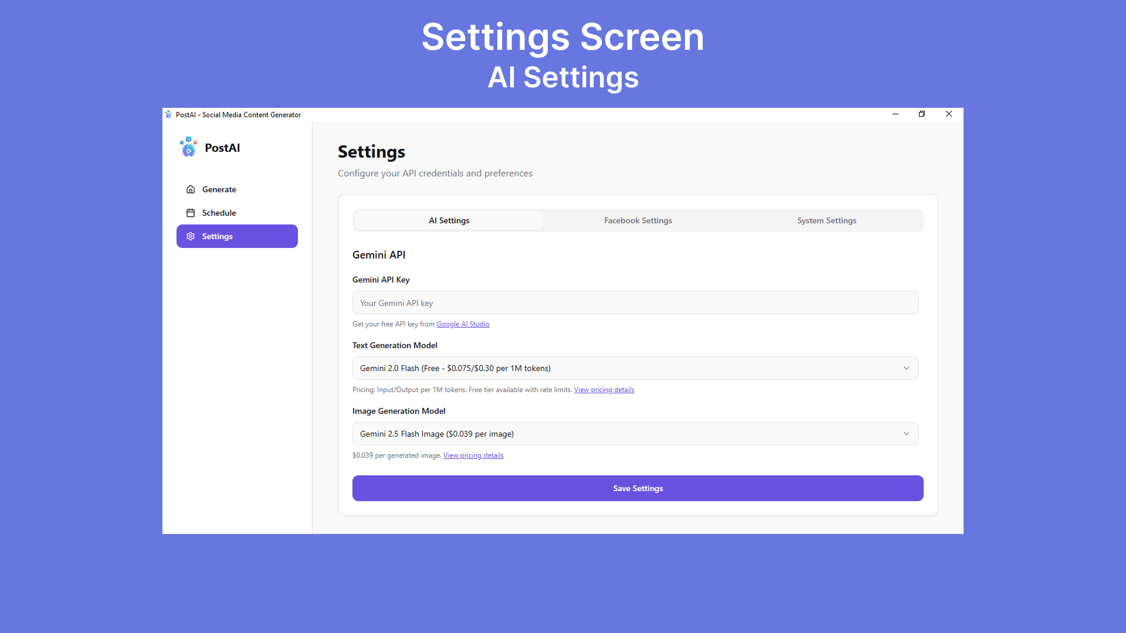Minimize the PostAI window
The width and height of the screenshot is (1126, 633).
pyautogui.click(x=896, y=114)
